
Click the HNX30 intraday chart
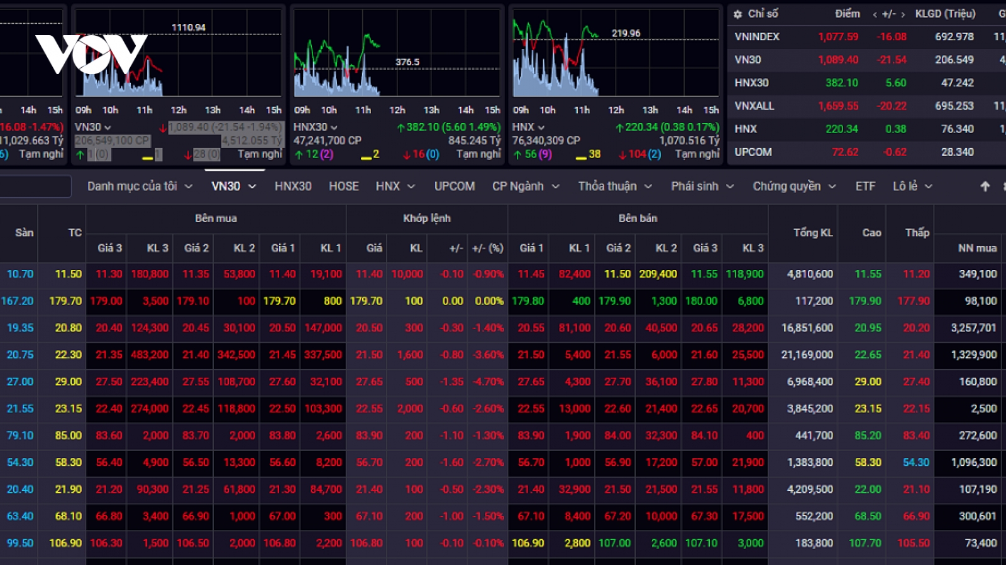tap(396, 53)
